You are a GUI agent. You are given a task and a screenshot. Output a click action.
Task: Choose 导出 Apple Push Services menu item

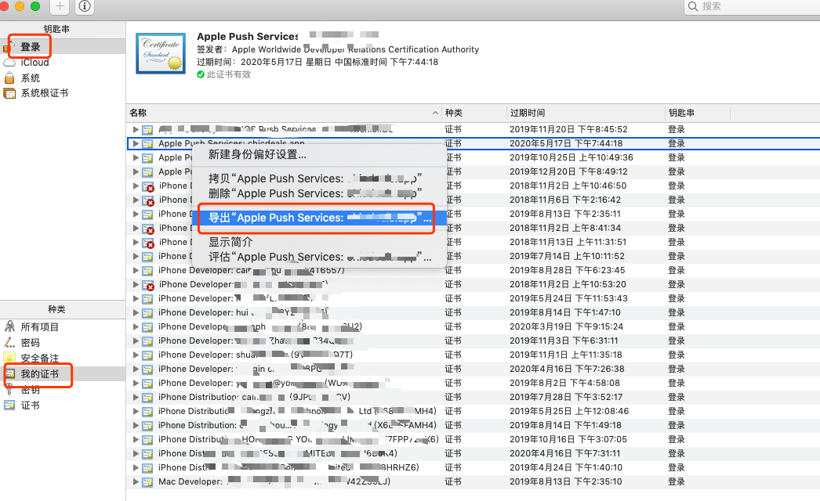click(320, 218)
